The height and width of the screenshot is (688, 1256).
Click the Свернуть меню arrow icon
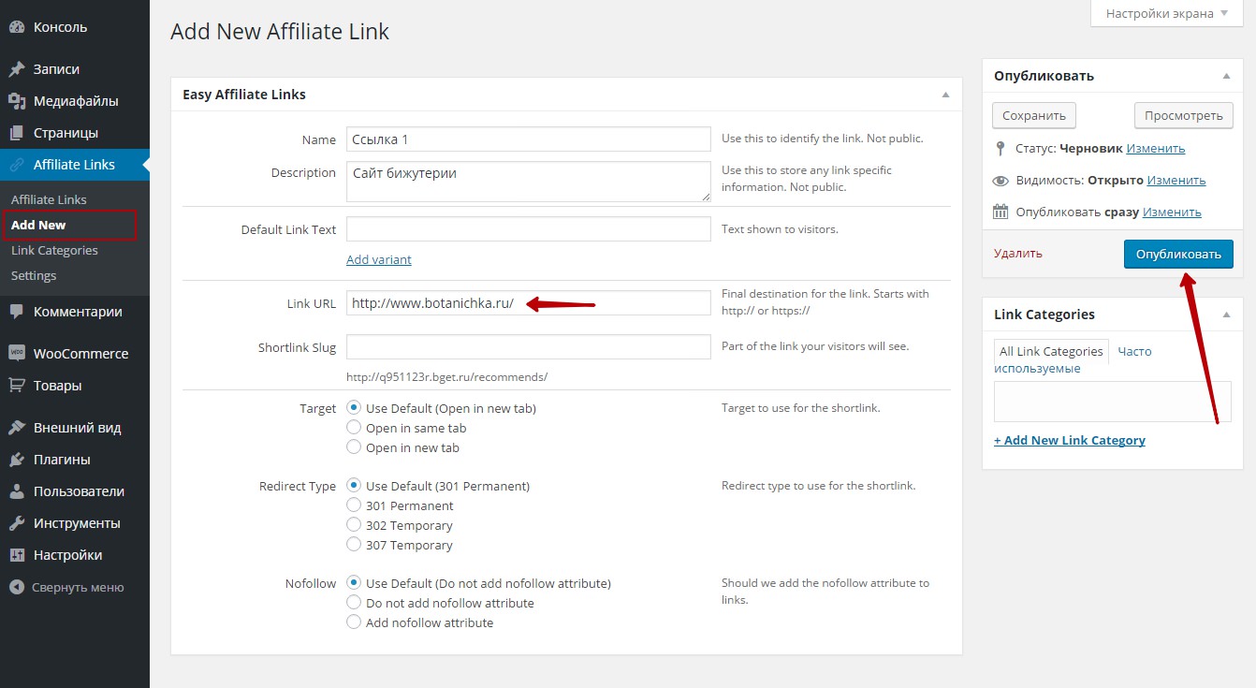[x=17, y=588]
